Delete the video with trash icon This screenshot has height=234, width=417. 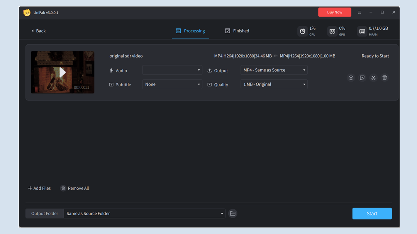pos(385,78)
